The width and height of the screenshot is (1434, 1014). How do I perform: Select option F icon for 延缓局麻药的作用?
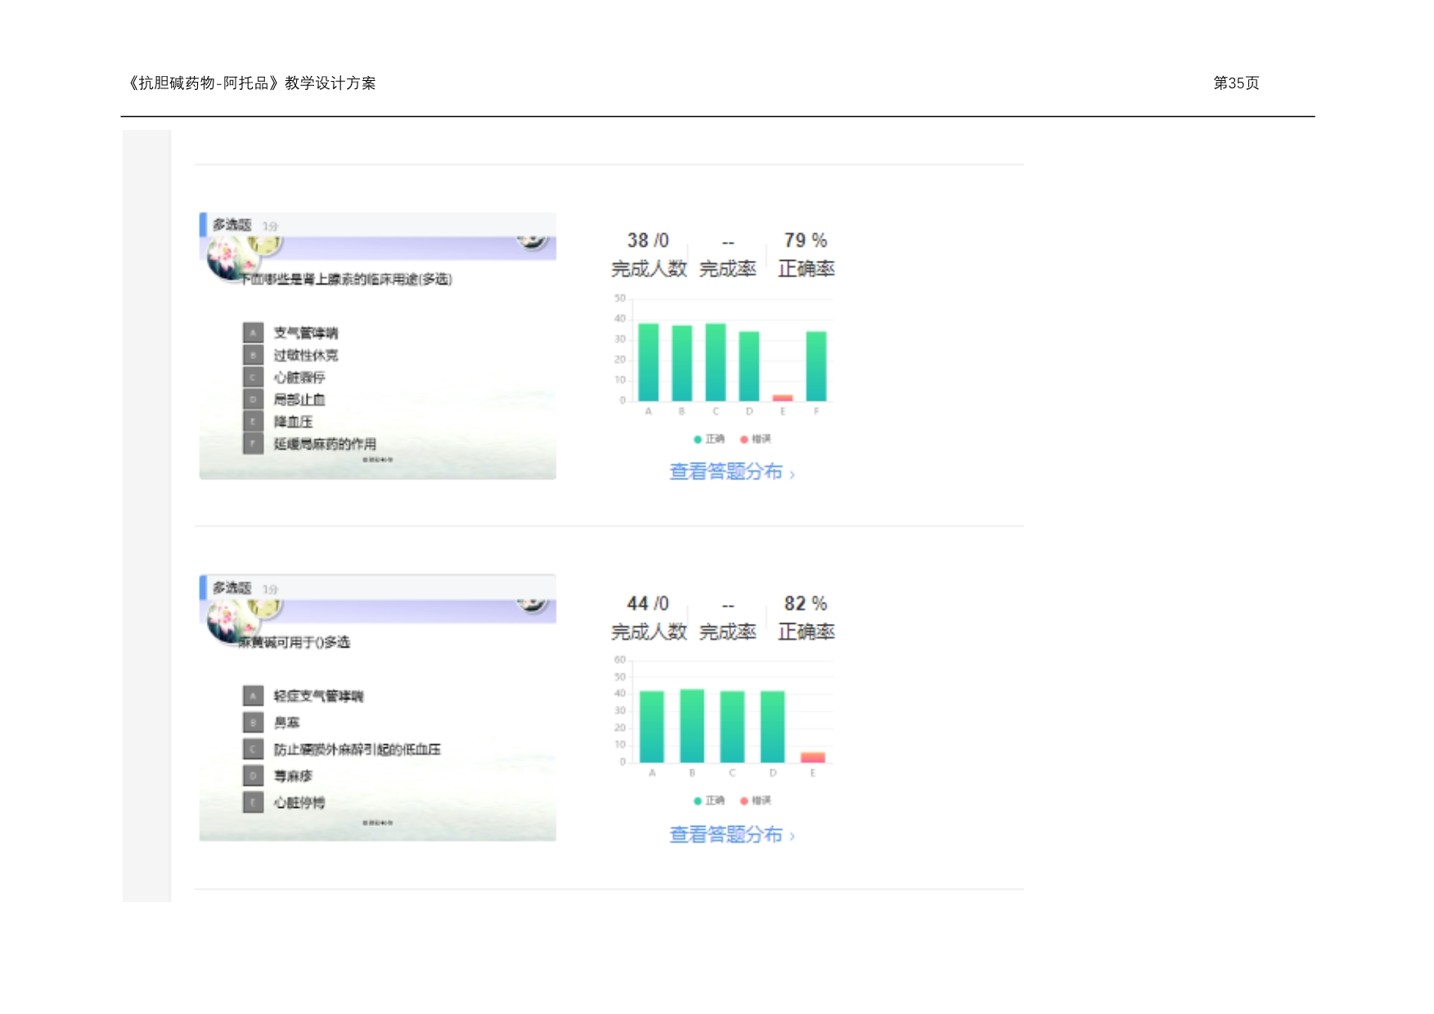pyautogui.click(x=253, y=444)
